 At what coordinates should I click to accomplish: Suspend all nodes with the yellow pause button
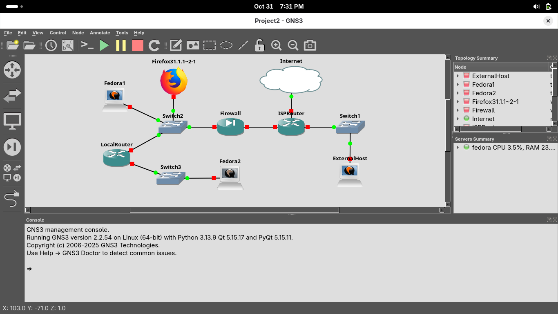(x=121, y=45)
